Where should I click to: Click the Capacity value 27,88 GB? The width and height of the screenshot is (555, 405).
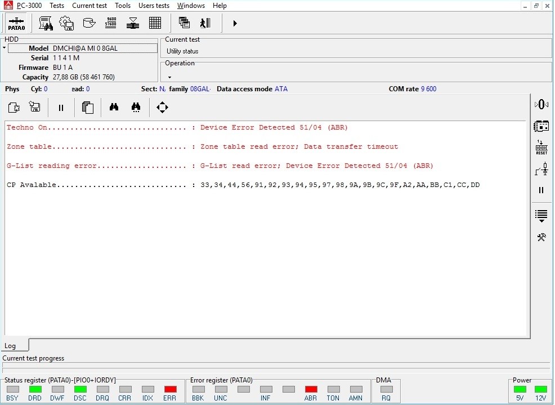point(83,77)
